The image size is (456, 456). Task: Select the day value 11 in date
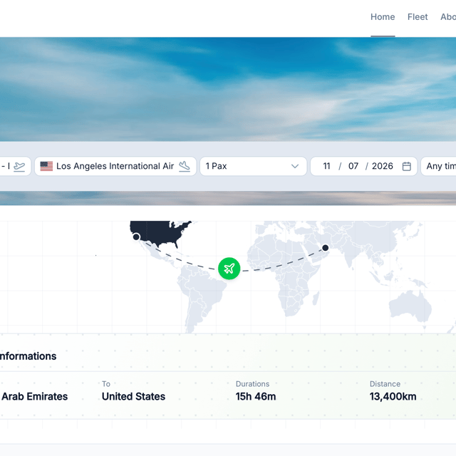point(326,166)
